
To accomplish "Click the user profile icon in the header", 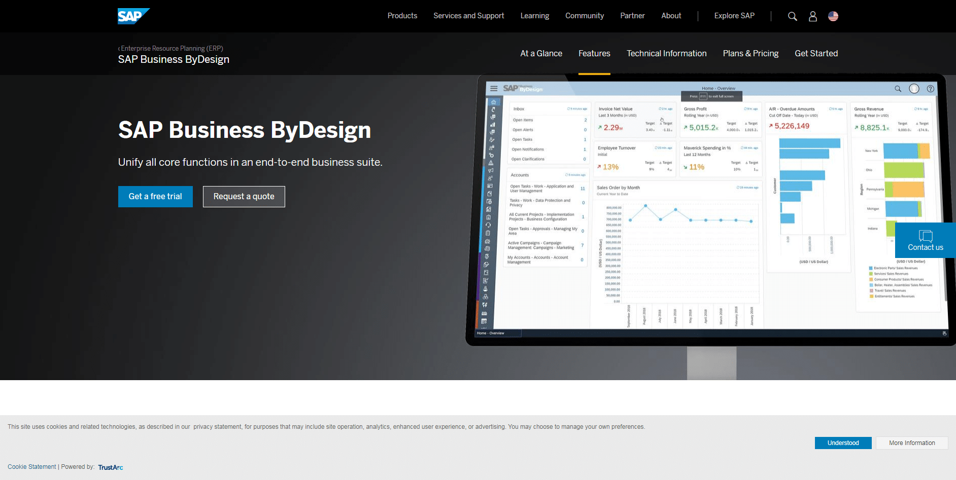I will click(812, 16).
